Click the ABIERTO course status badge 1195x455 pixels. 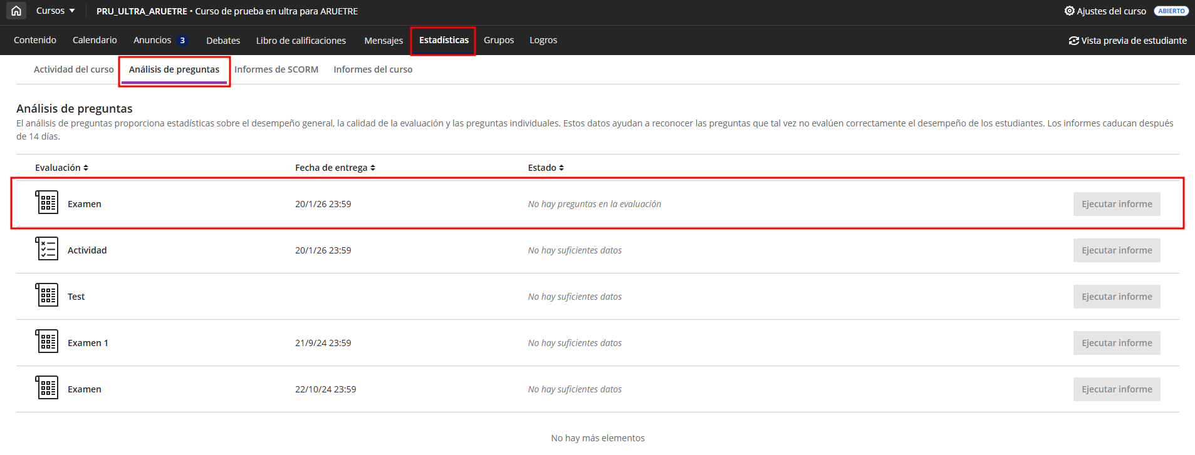(1171, 11)
